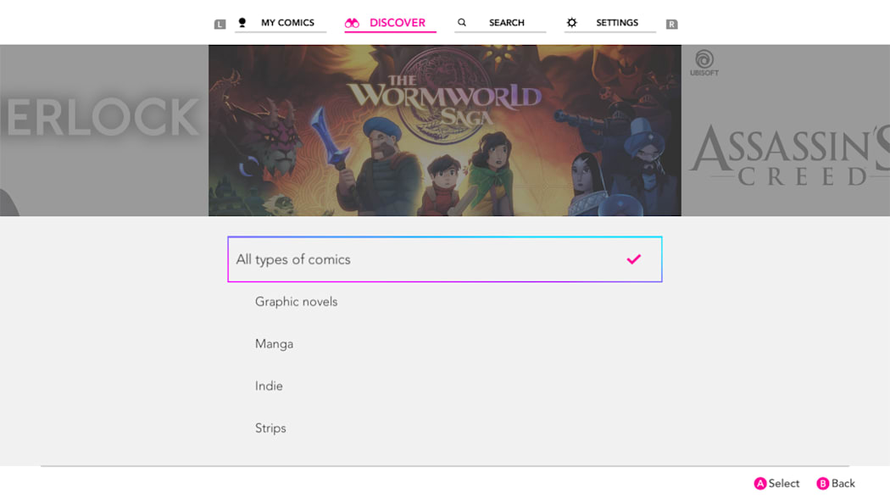
Task: Open The Wormworld Saga featured banner
Action: pyautogui.click(x=445, y=131)
